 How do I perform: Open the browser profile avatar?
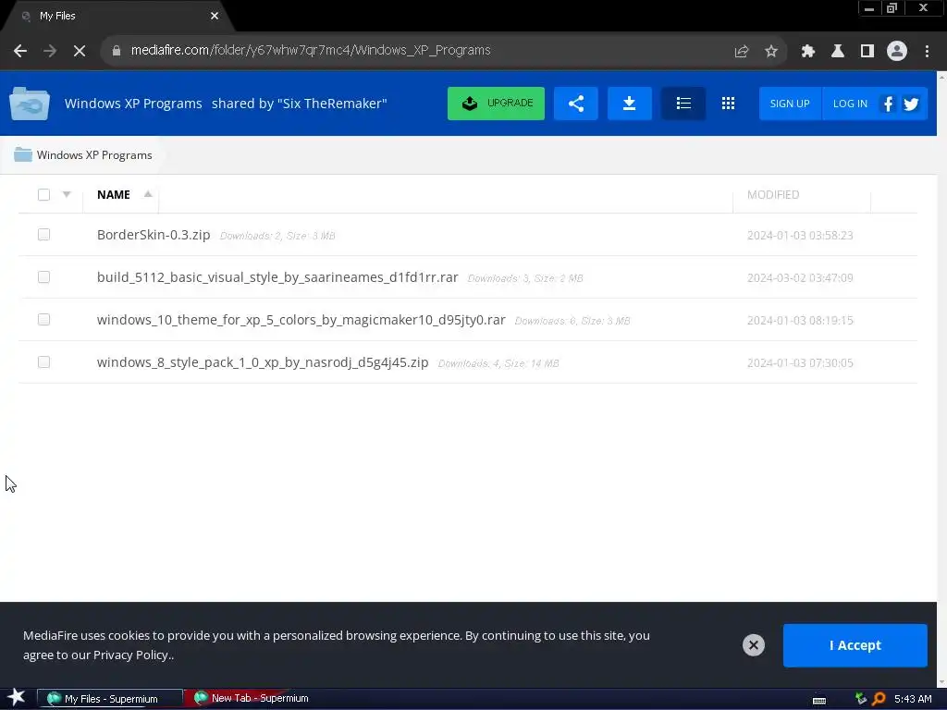(x=897, y=52)
